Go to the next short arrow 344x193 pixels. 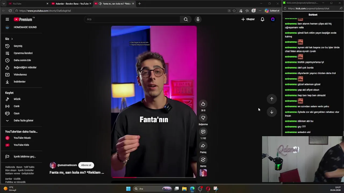272,112
